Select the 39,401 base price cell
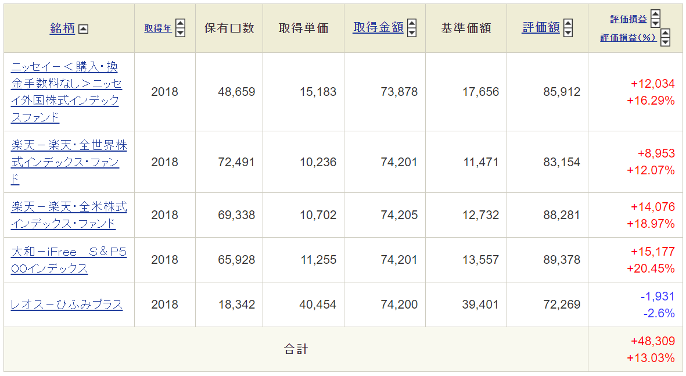Viewport: 686px width, 376px height. coord(480,305)
